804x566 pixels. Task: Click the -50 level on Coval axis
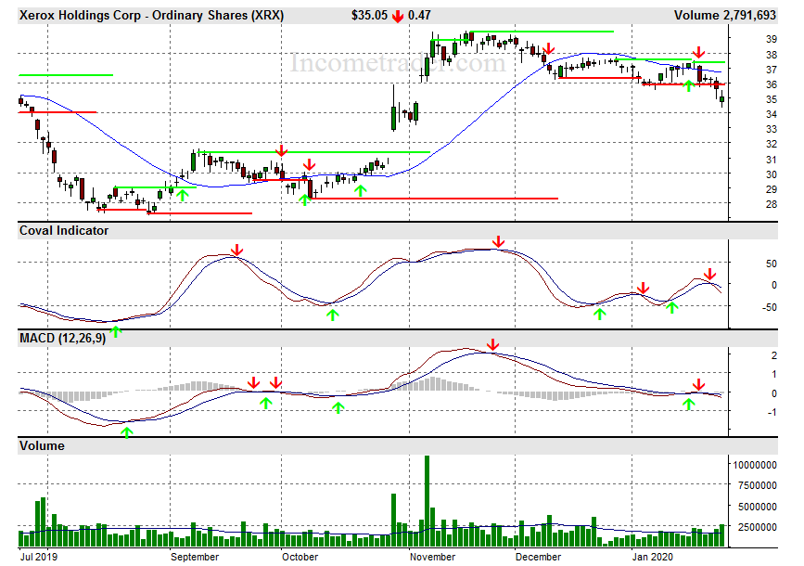tap(769, 307)
